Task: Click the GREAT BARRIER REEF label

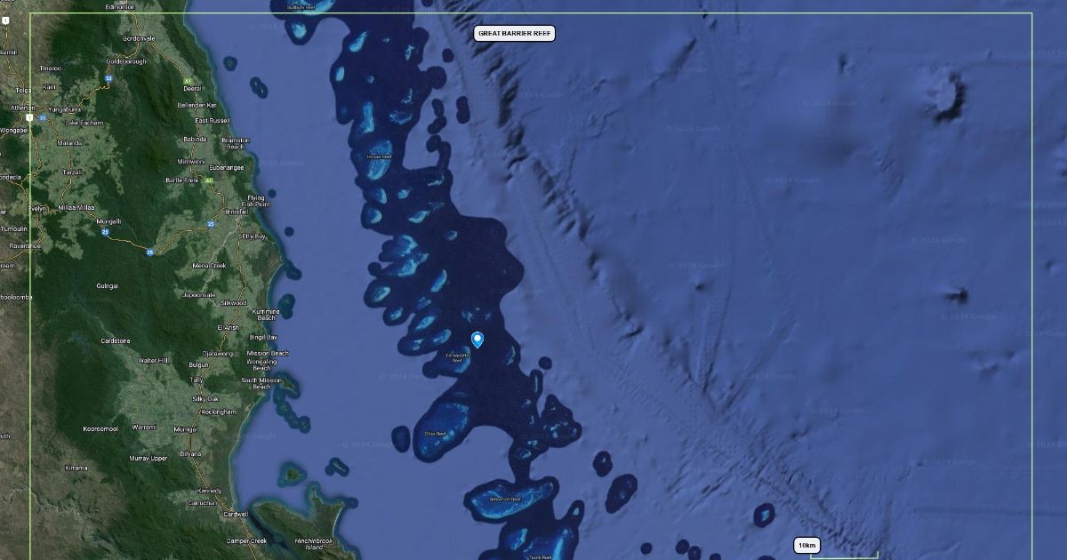Action: coord(515,33)
